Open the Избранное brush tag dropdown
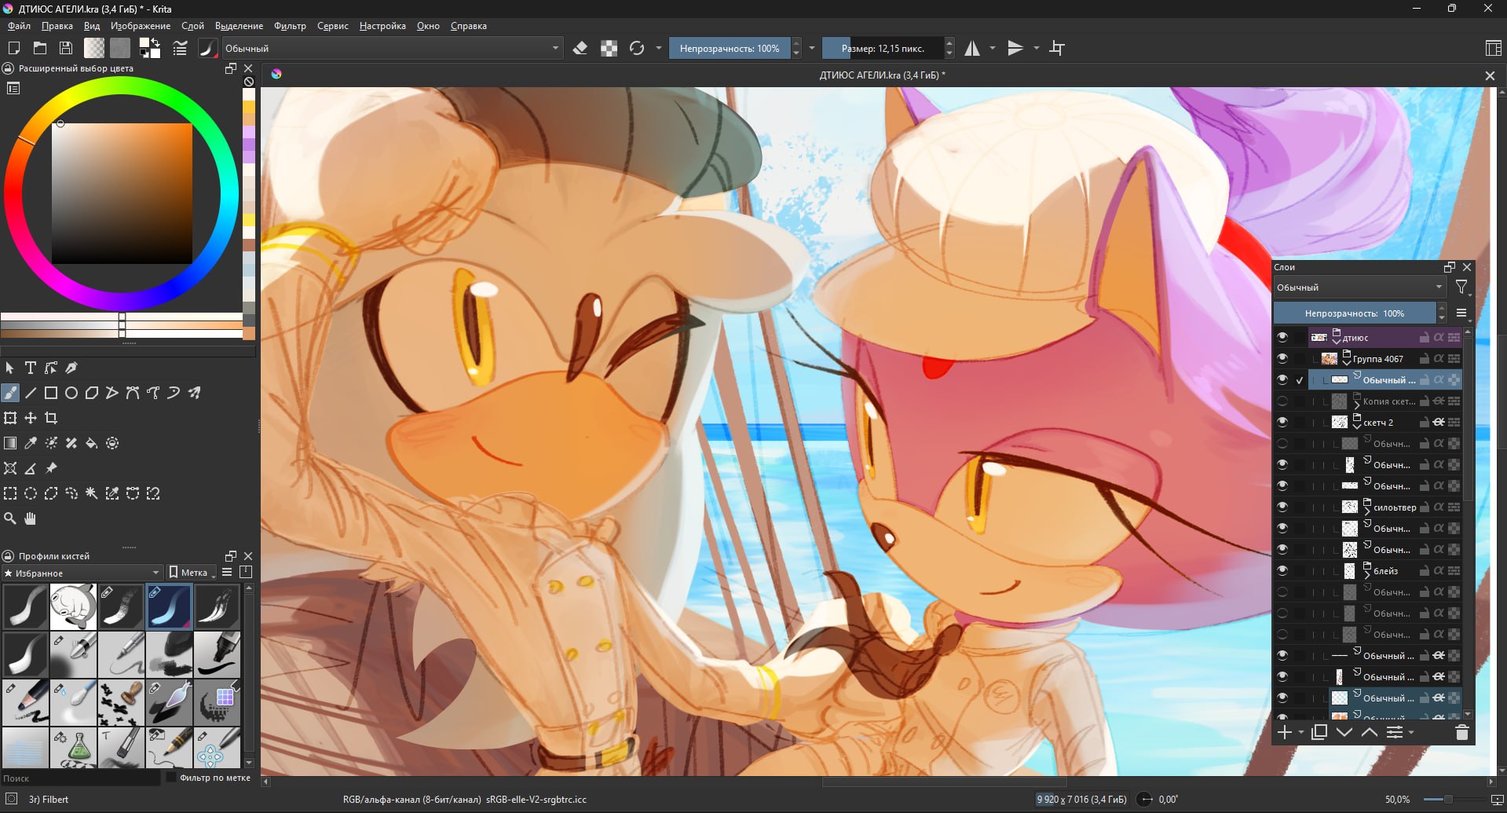The width and height of the screenshot is (1507, 813). point(82,573)
